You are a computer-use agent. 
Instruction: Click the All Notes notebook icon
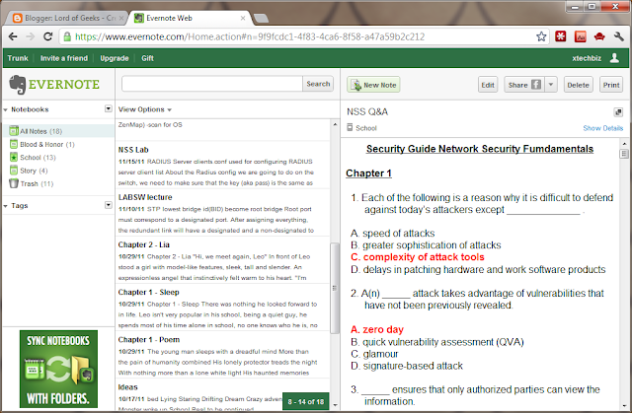pyautogui.click(x=14, y=131)
